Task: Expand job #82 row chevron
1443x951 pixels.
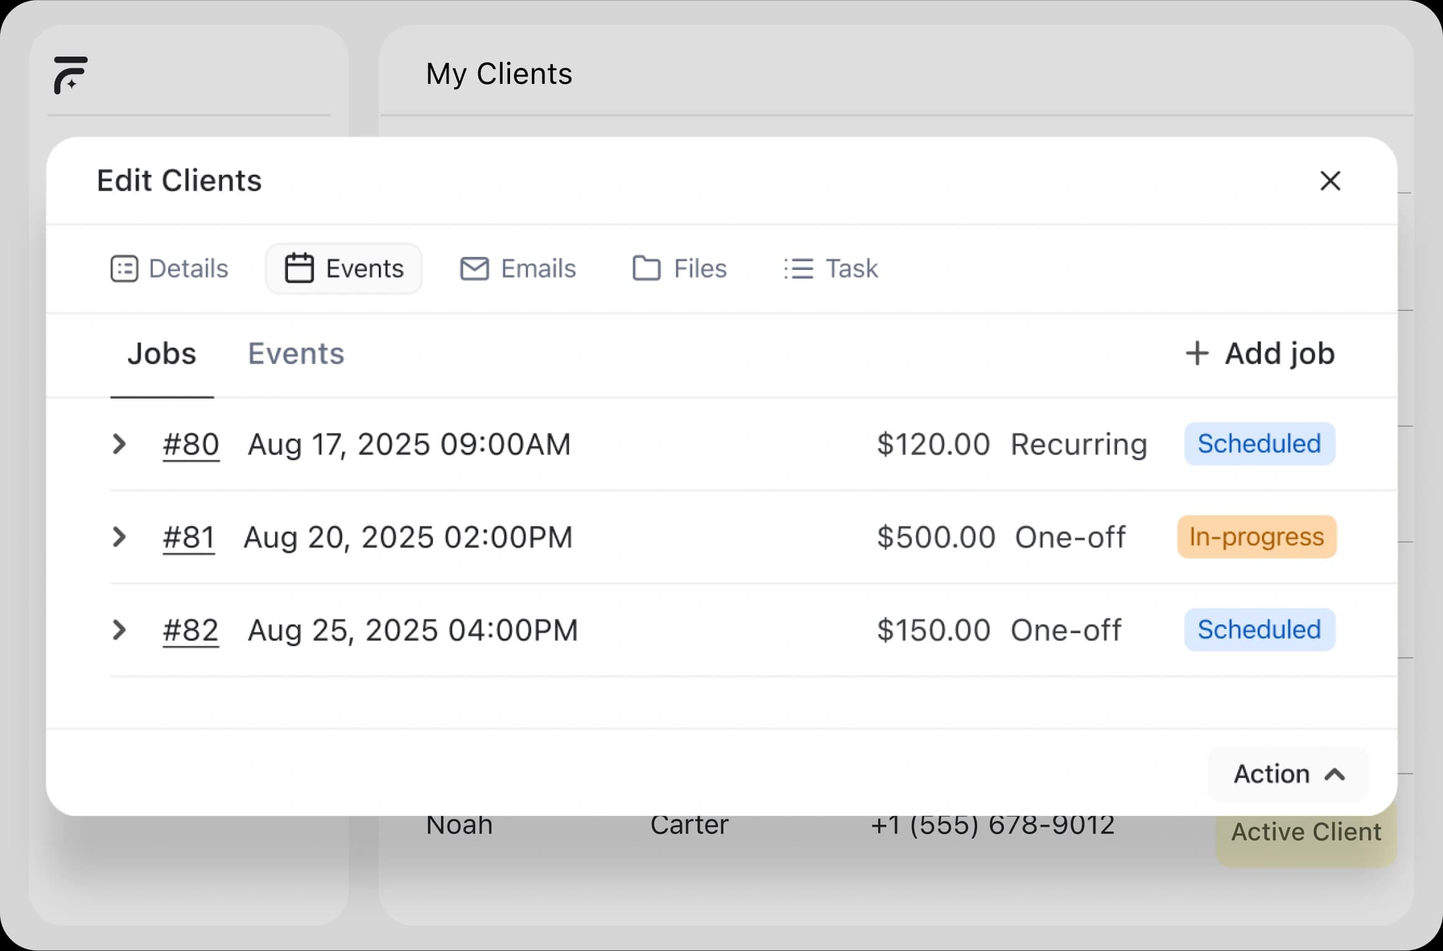Action: click(x=119, y=630)
